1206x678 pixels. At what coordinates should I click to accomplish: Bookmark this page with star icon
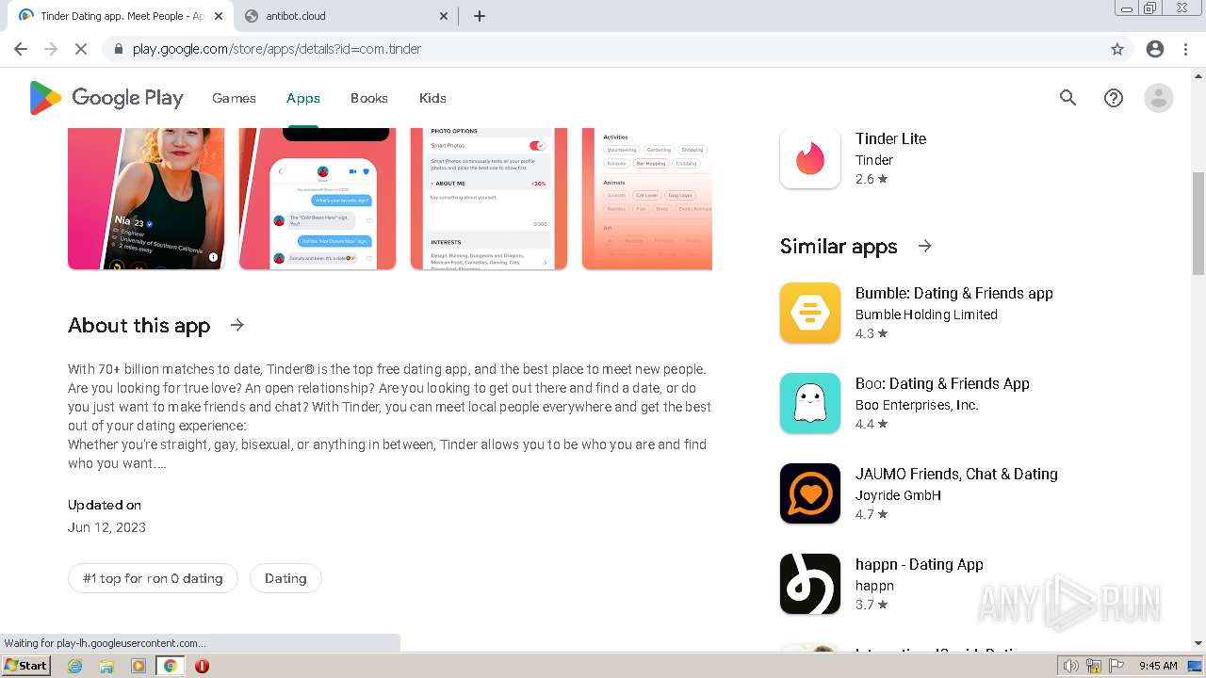coord(1117,49)
